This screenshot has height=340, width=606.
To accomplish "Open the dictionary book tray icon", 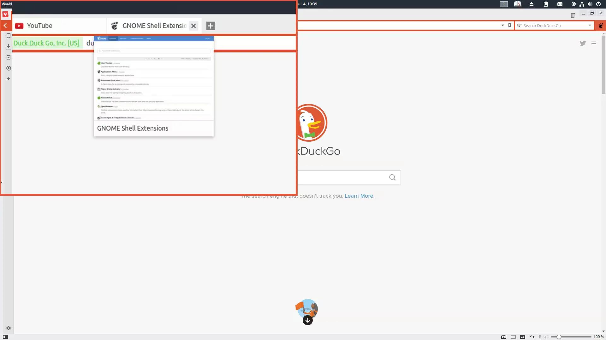I will [x=518, y=4].
